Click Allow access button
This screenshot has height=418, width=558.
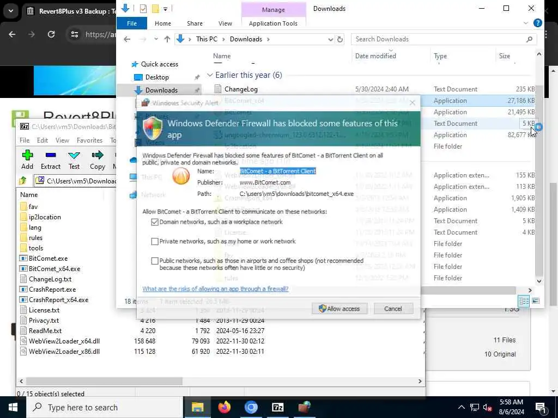coord(339,309)
